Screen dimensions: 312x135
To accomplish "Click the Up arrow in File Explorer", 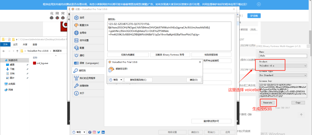I will click(17, 51).
